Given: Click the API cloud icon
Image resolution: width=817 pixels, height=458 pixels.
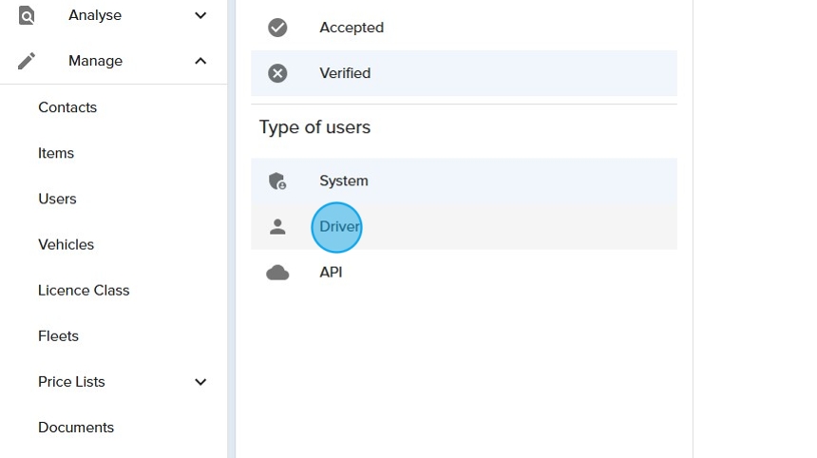Looking at the screenshot, I should pos(277,273).
